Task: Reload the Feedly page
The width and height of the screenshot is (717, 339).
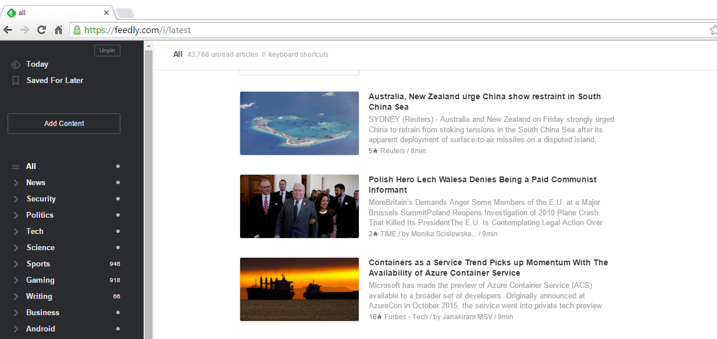Action: [41, 30]
